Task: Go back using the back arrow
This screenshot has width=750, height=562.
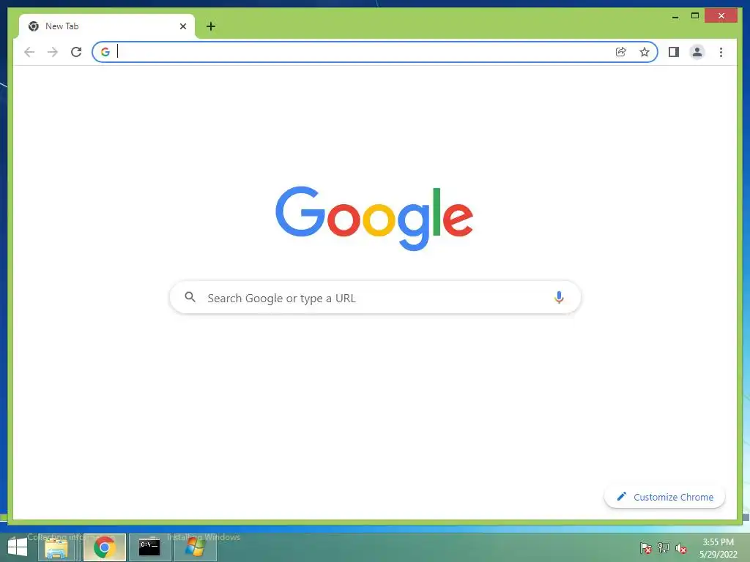Action: (29, 52)
